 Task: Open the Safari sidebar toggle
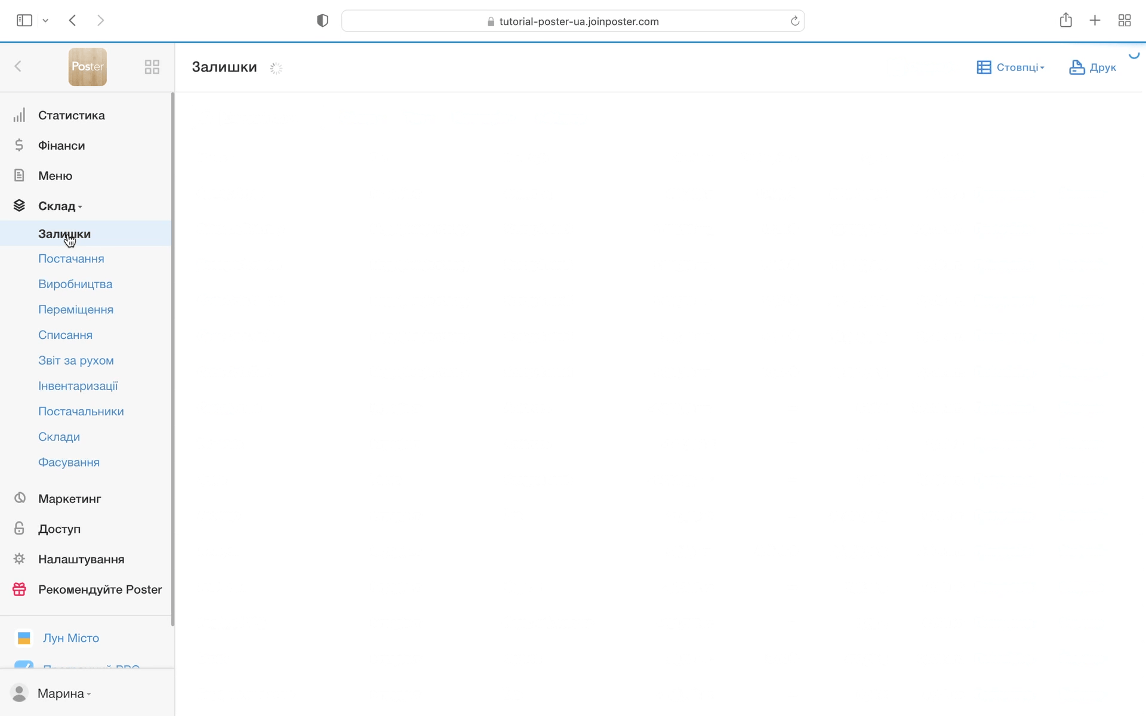tap(24, 21)
